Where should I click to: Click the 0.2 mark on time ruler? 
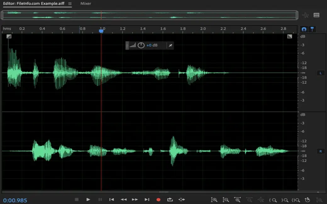pyautogui.click(x=22, y=29)
